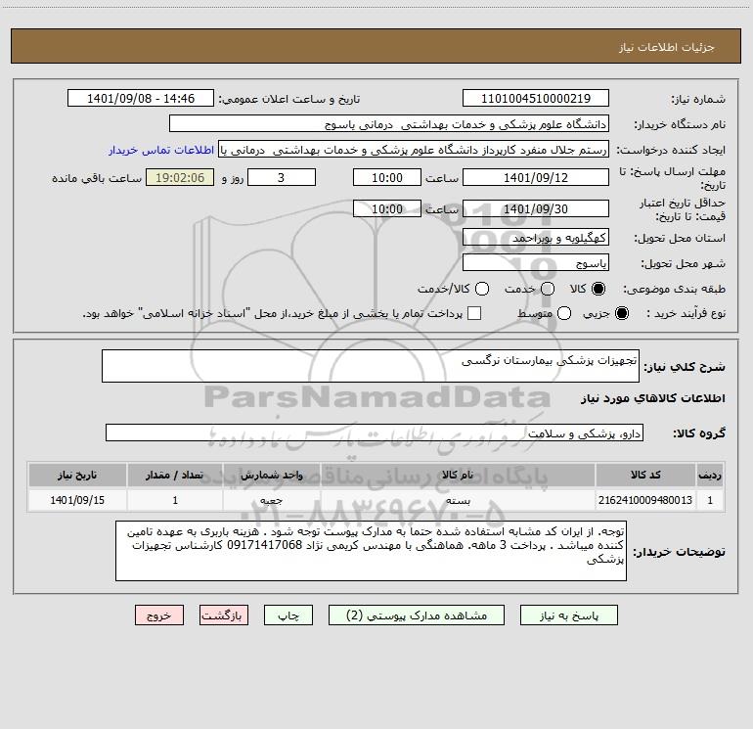Select the جزیی purchase type radio
The height and width of the screenshot is (729, 753).
[x=621, y=313]
